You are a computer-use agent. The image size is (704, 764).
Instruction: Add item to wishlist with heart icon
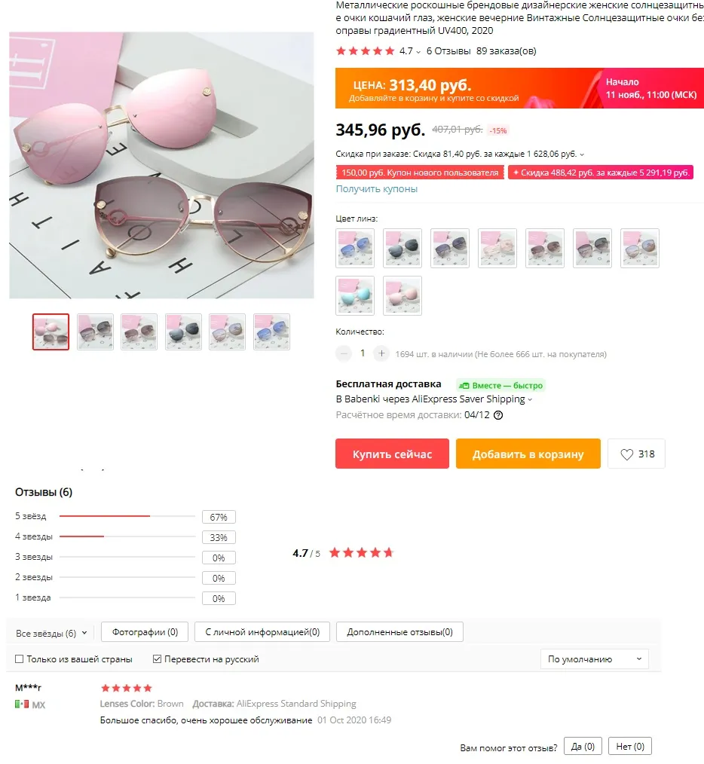[636, 454]
